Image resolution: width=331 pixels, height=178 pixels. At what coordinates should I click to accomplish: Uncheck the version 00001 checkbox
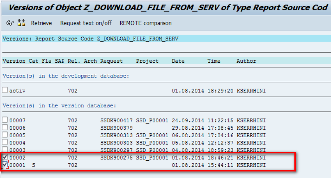tap(5, 165)
